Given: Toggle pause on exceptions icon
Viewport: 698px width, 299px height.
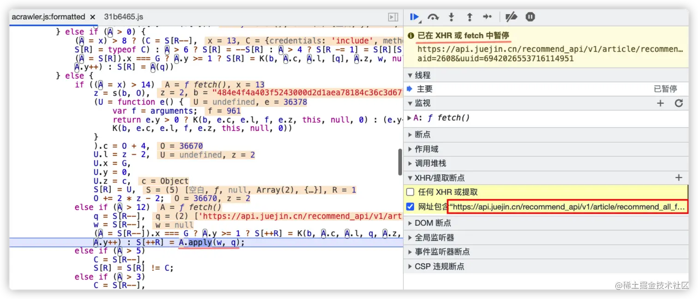Looking at the screenshot, I should (x=530, y=17).
